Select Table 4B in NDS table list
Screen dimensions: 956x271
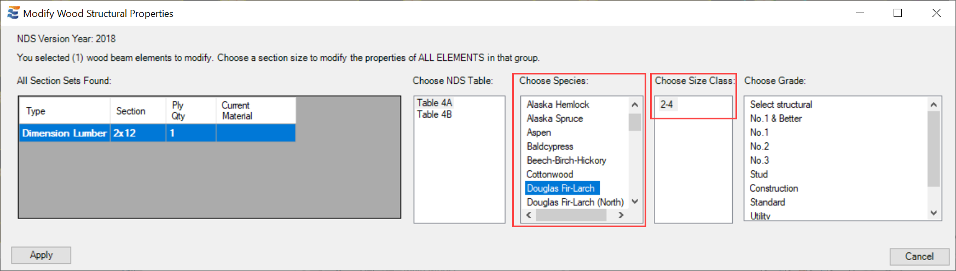tap(434, 114)
